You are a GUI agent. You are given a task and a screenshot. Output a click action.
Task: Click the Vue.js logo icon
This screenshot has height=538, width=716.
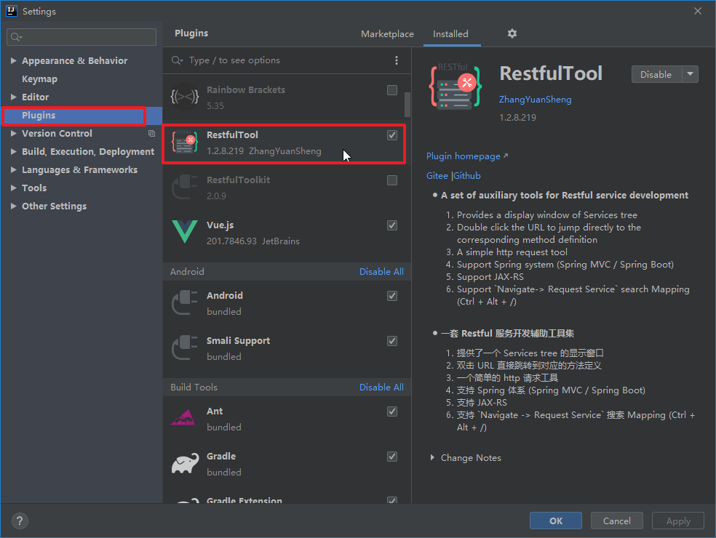[185, 231]
